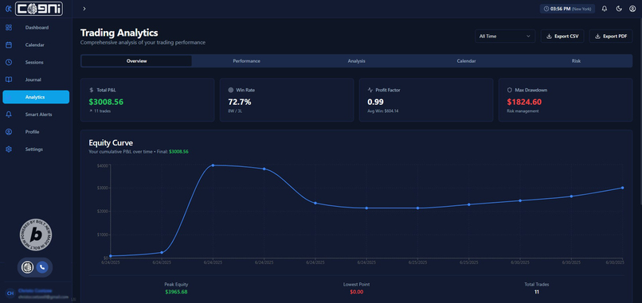The image size is (642, 303).
Task: Switch to the Risk tab
Action: pyautogui.click(x=576, y=61)
